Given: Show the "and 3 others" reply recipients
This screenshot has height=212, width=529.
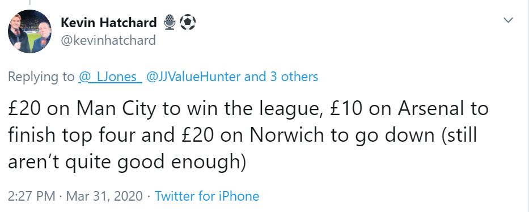Looking at the screenshot, I should [x=281, y=77].
